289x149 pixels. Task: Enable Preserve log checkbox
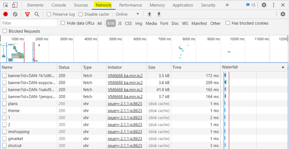49,14
